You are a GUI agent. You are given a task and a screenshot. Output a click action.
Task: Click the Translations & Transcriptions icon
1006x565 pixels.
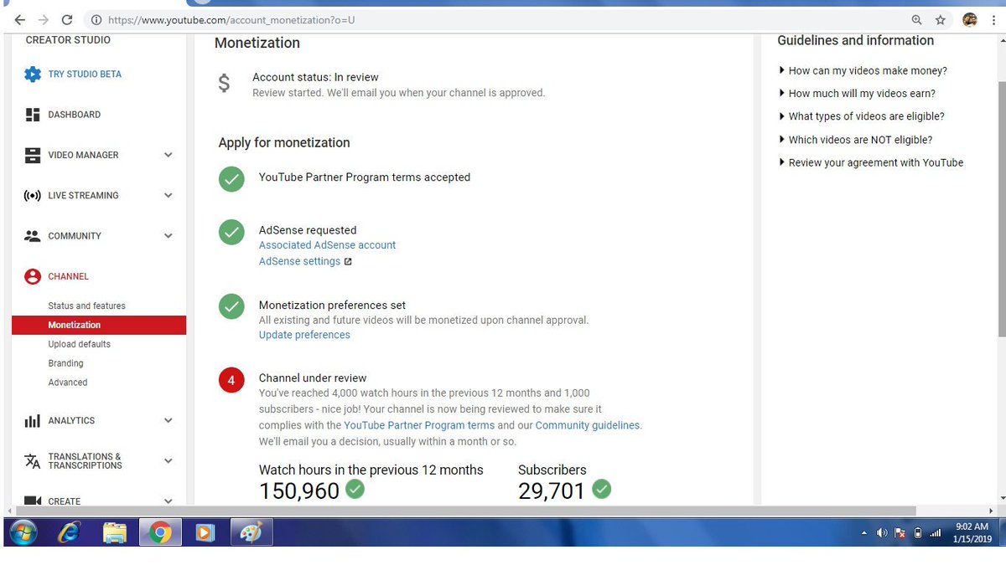[x=33, y=461]
